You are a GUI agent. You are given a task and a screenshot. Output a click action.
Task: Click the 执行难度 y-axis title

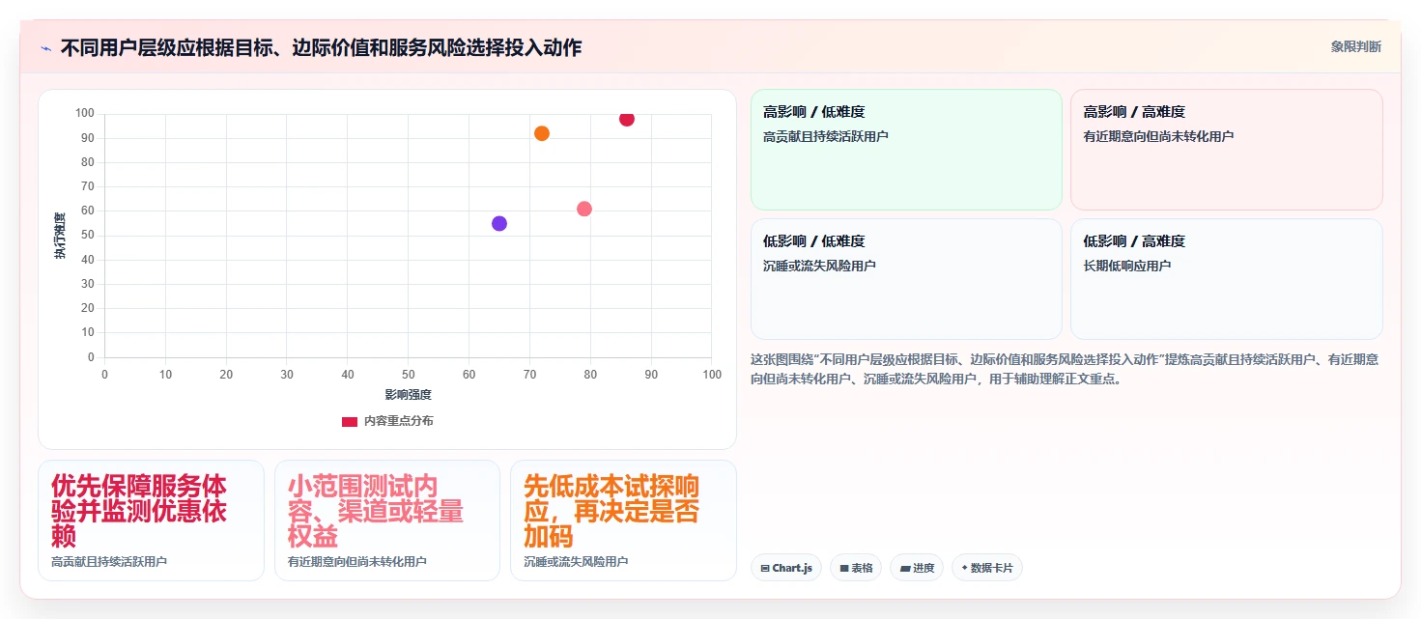[x=60, y=236]
